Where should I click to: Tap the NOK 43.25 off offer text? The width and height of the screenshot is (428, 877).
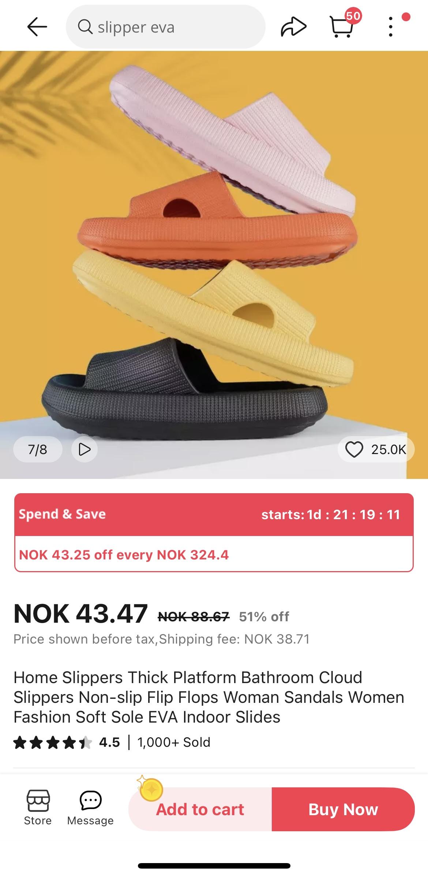[124, 555]
